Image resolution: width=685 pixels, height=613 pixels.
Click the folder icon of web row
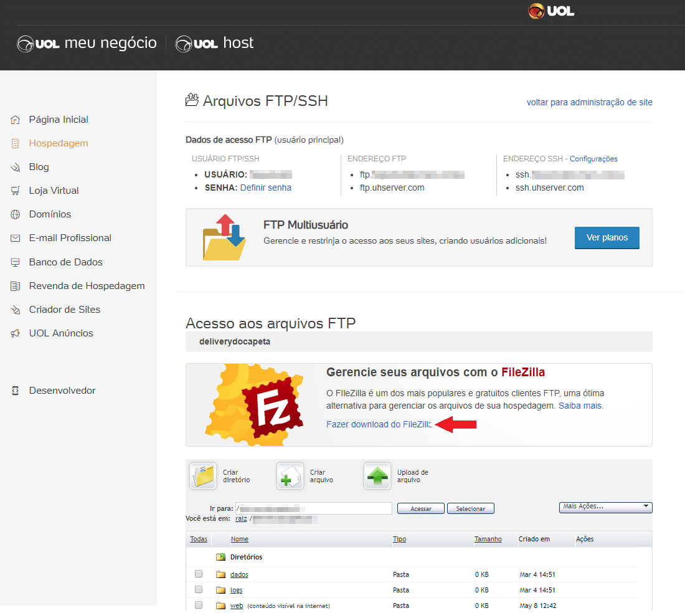[x=220, y=606]
